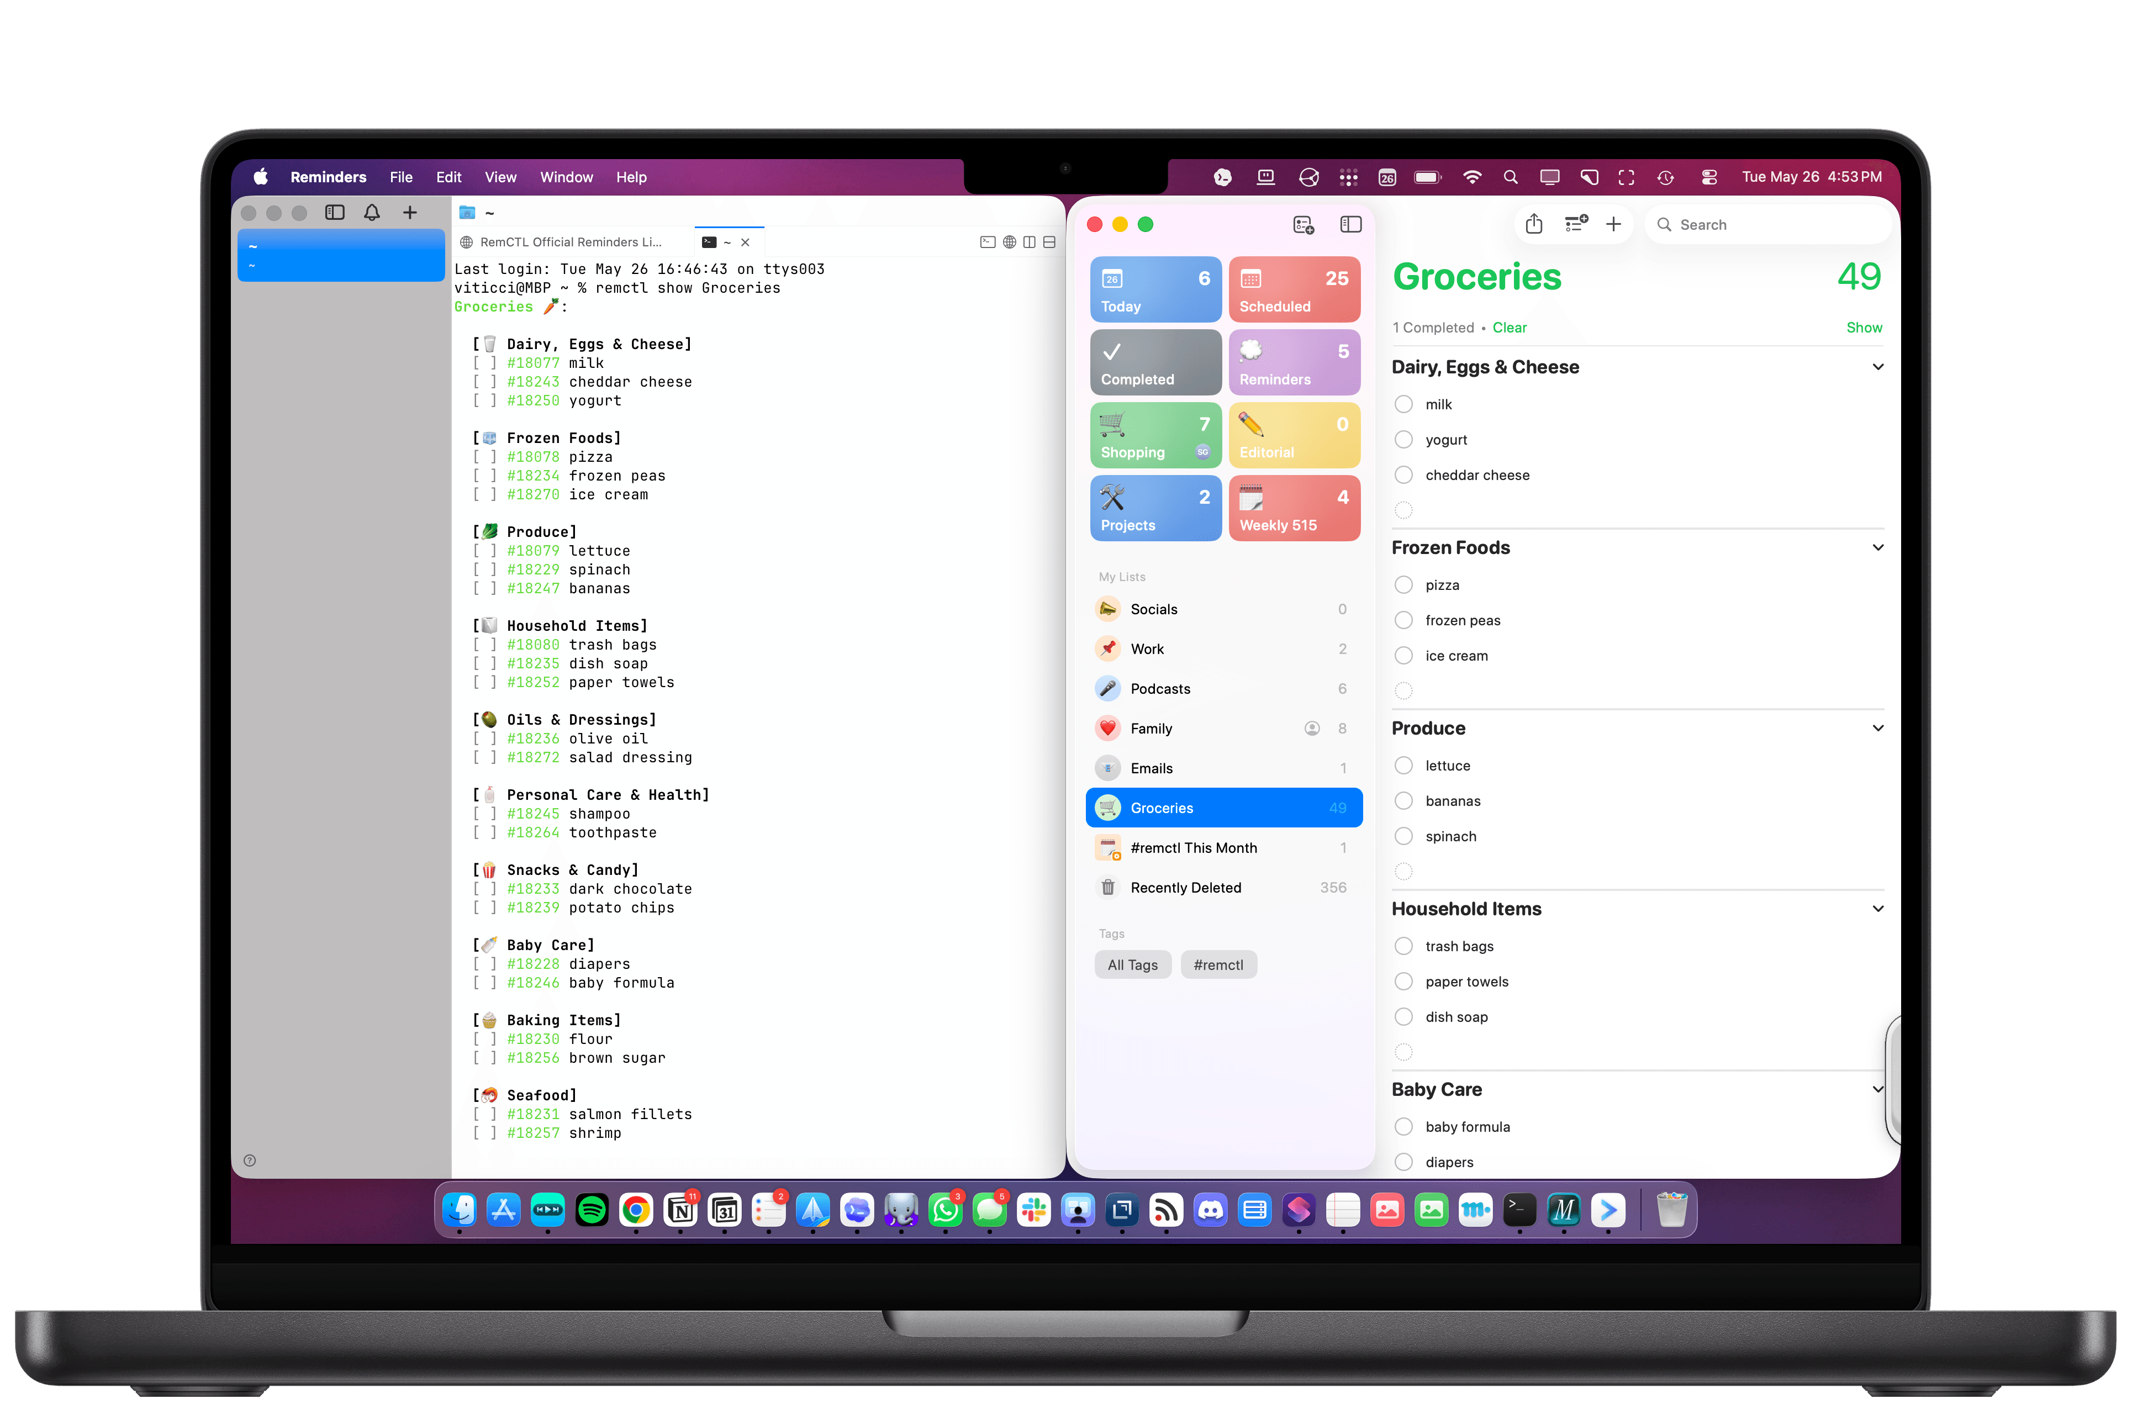Open the Today smart list
Viewport: 2132px width, 1403px height.
1155,289
